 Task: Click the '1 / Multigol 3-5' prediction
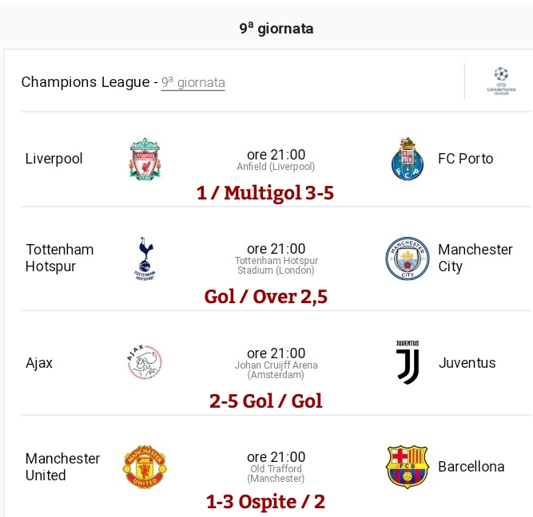pos(265,193)
